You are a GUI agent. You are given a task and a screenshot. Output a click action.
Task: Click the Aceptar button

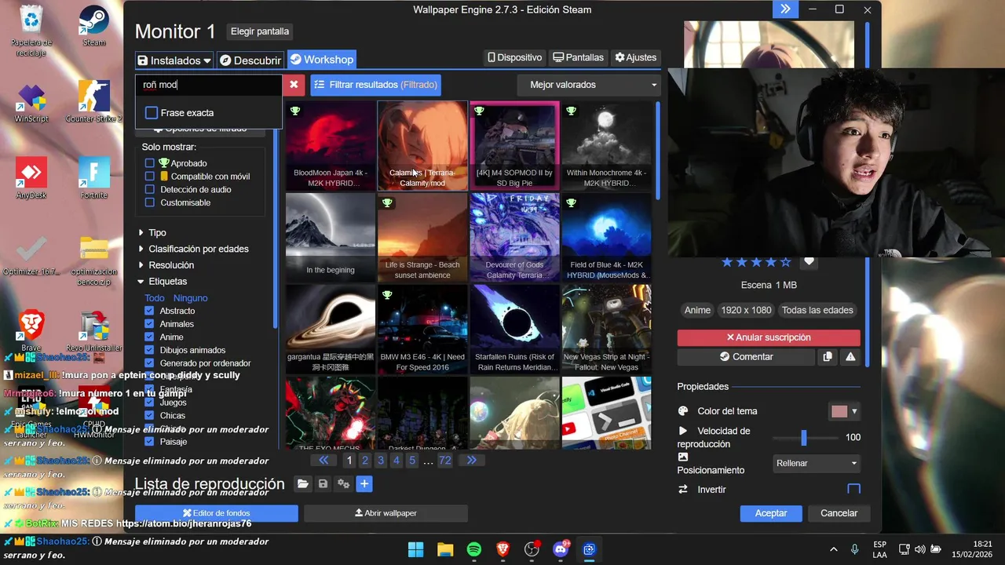[771, 513]
